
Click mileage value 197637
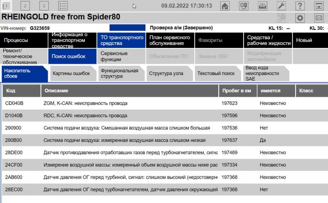click(x=230, y=140)
